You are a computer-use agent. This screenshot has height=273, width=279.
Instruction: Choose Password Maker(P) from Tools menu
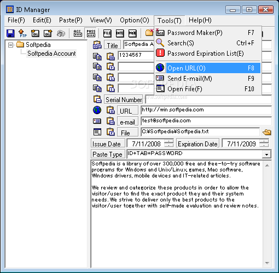[x=208, y=33]
